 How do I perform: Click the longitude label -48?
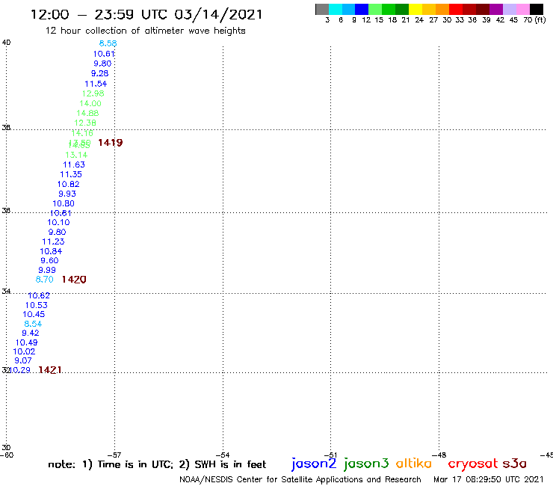point(439,455)
